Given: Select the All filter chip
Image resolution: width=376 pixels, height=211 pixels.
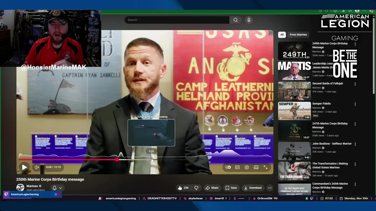Looking at the screenshot, I should (282, 35).
